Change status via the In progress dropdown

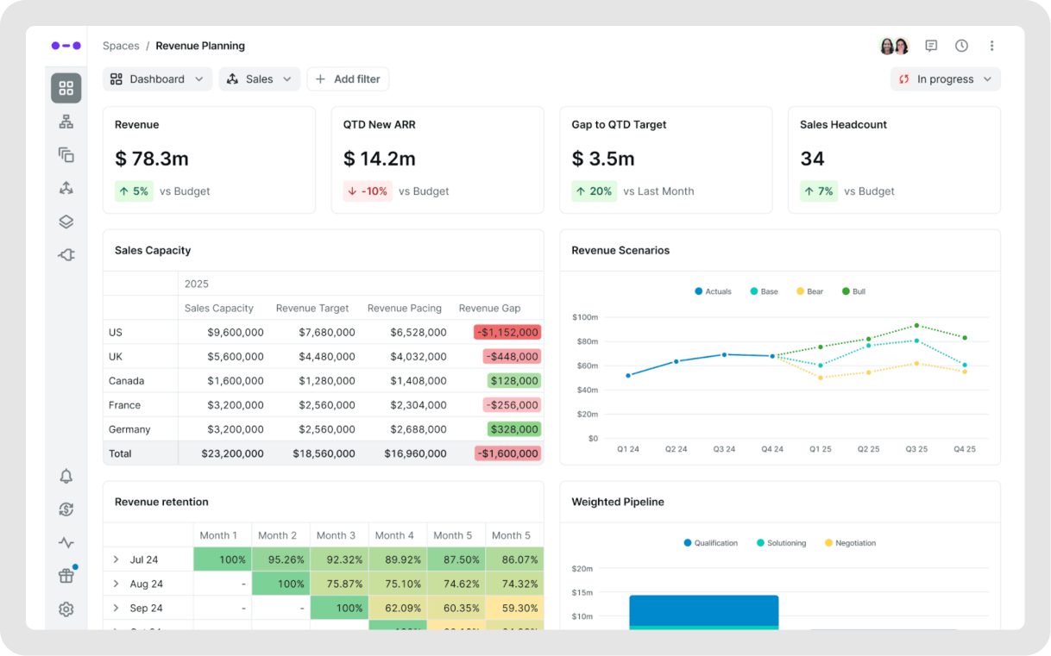click(945, 78)
